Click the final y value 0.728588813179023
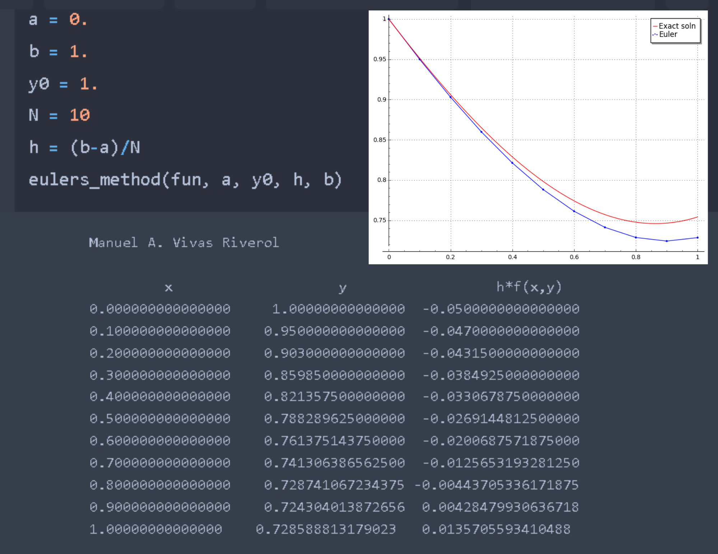Viewport: 718px width, 554px height. (326, 529)
